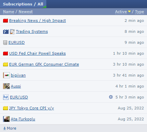Expand the list with the More button

click(x=10, y=128)
